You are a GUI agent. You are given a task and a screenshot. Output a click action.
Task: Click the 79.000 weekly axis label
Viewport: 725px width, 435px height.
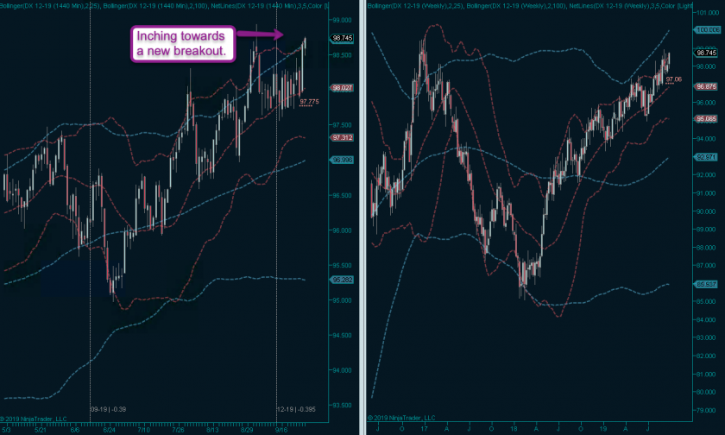coord(706,410)
